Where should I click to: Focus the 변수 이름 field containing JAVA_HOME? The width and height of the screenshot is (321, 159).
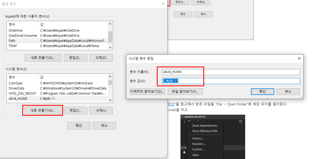231,72
